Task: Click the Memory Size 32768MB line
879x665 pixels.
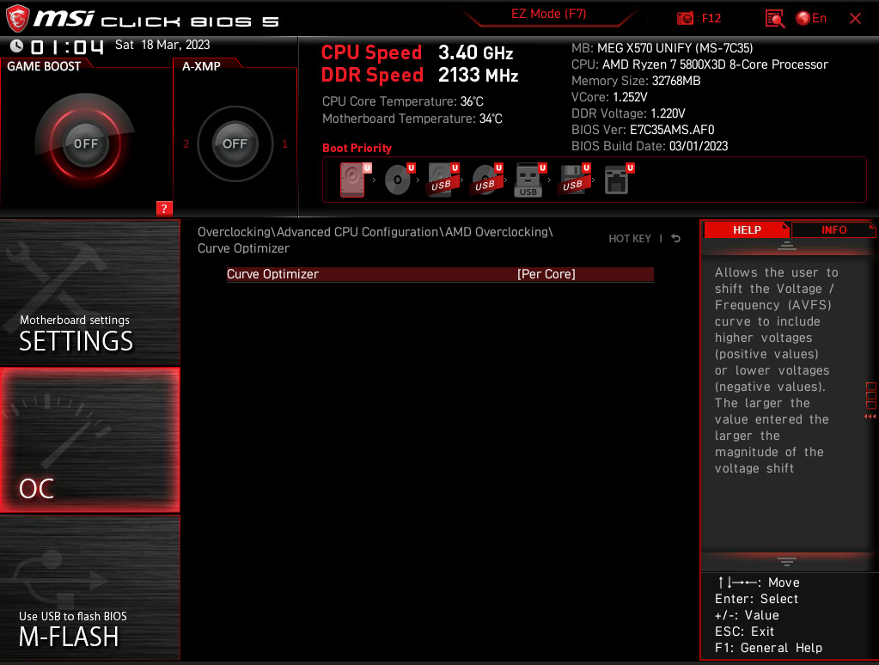Action: [x=636, y=81]
